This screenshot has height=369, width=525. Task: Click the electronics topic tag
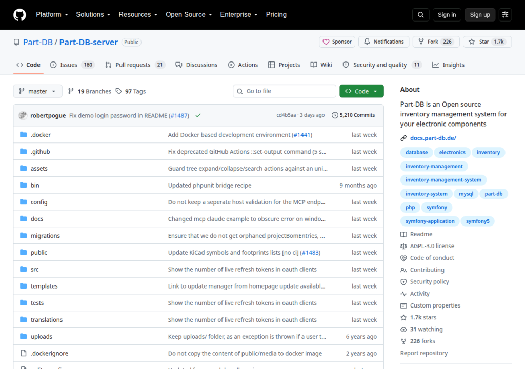tap(452, 152)
